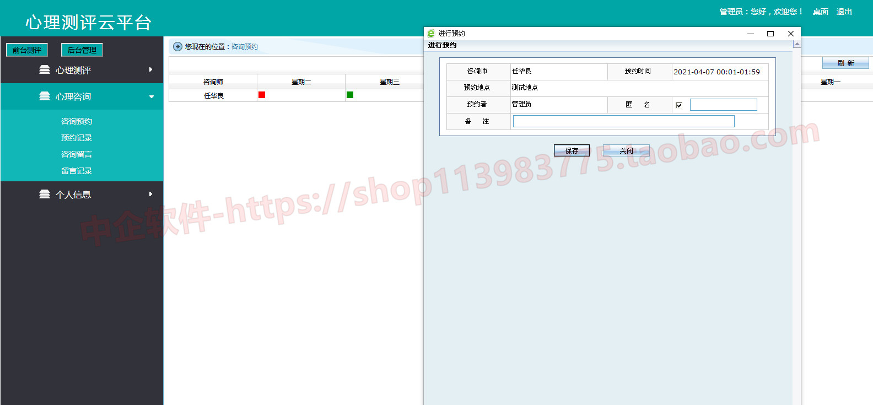The width and height of the screenshot is (873, 405).
Task: Click the 保存 button
Action: click(572, 150)
